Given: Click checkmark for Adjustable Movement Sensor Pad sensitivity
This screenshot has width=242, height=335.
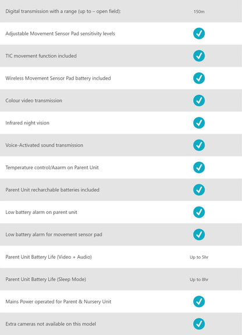Looking at the screenshot, I should click(199, 34).
